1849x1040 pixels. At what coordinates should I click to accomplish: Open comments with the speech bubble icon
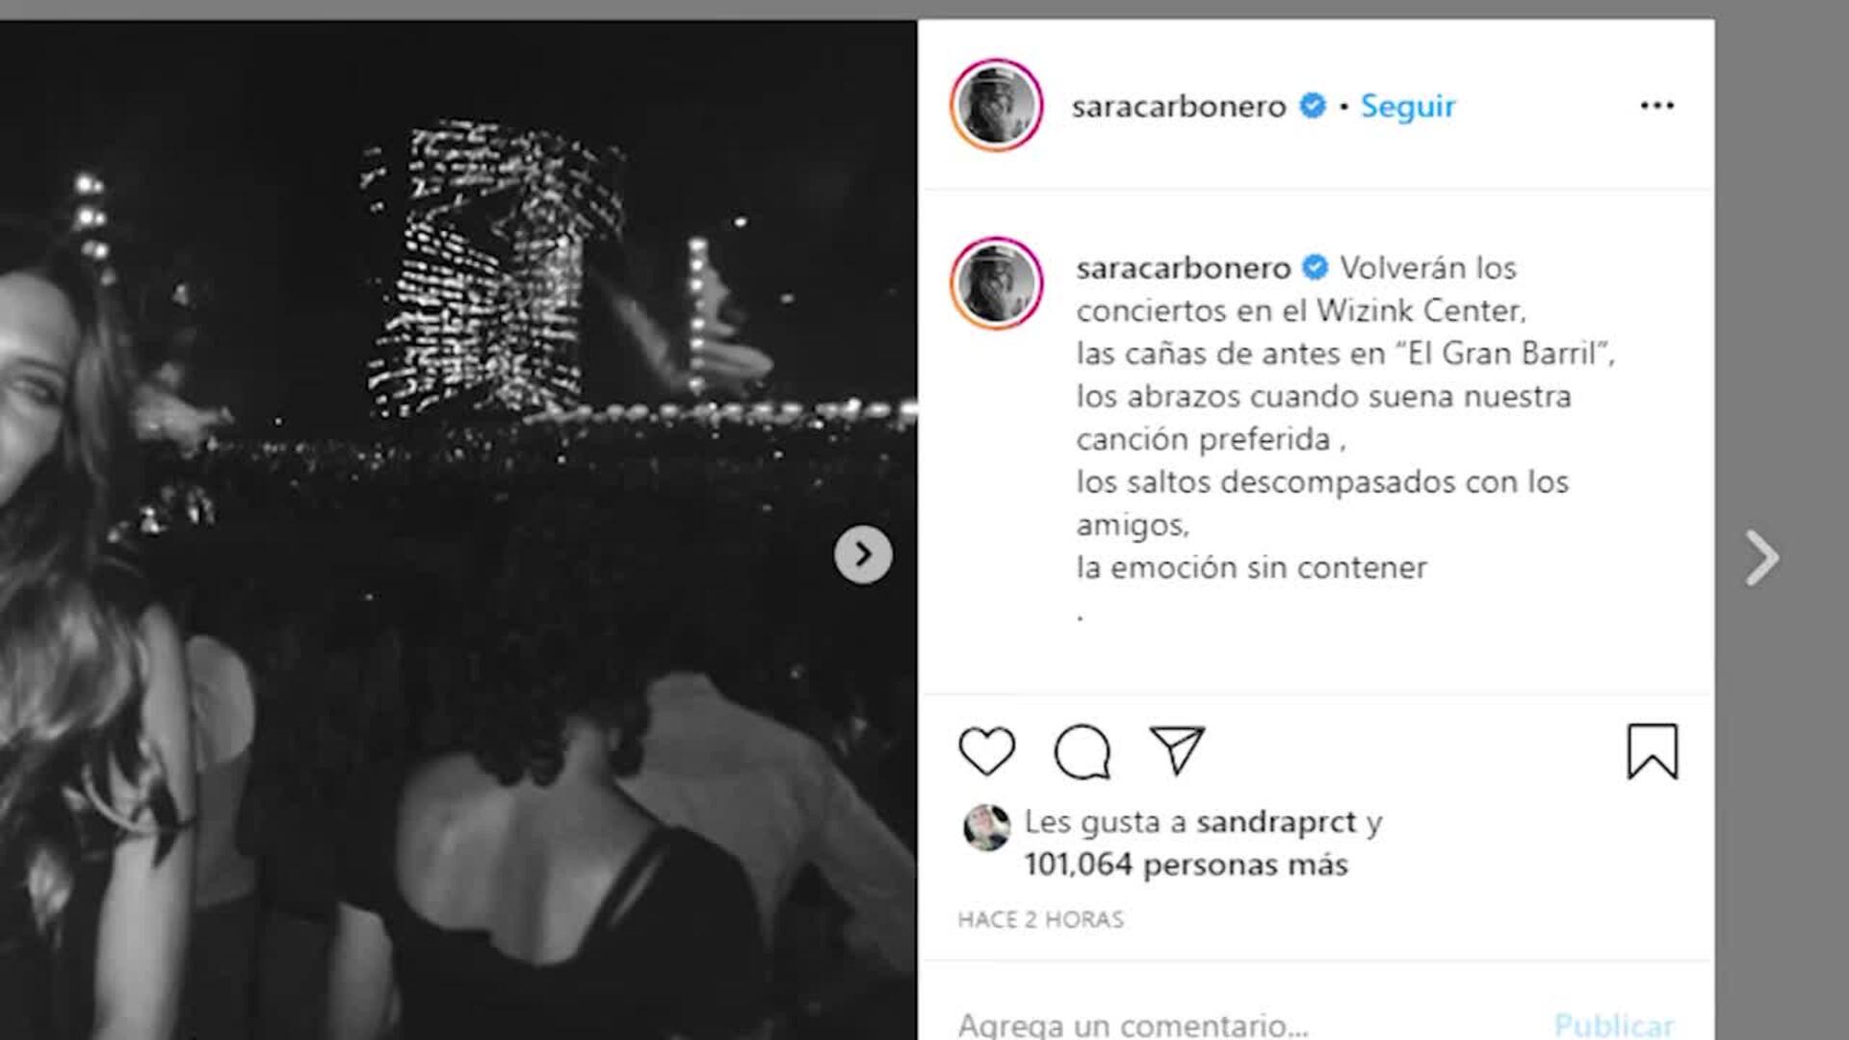coord(1082,751)
